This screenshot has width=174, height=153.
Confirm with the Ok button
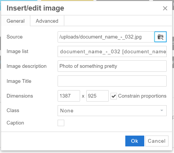coord(135,141)
